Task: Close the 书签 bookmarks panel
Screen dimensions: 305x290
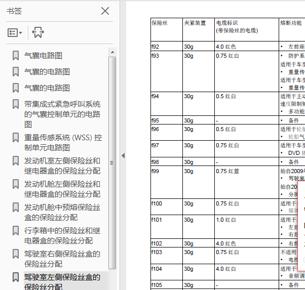Action: point(105,11)
